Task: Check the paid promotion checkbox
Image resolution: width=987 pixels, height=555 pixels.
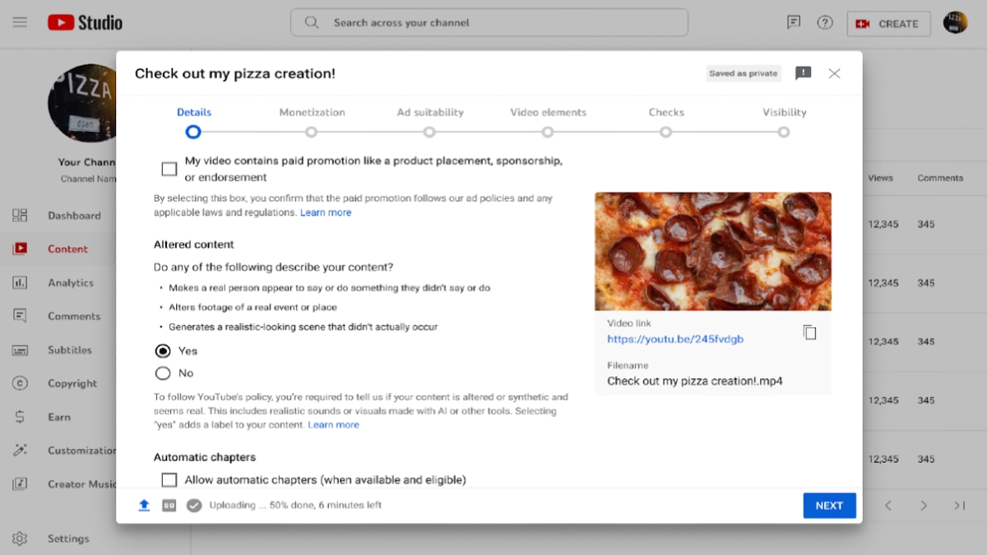Action: click(169, 169)
